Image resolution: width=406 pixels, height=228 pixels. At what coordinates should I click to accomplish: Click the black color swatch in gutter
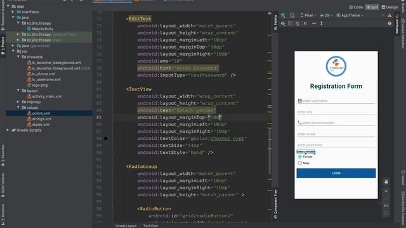106,139
